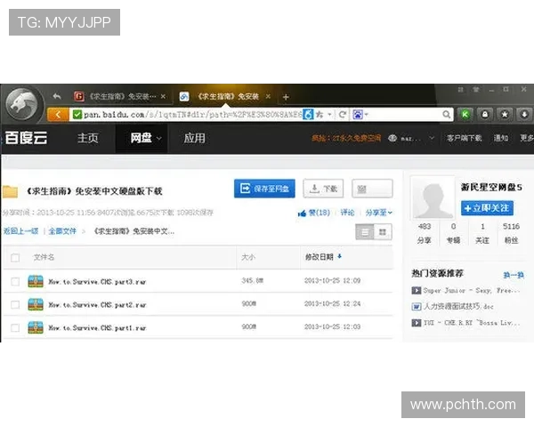Screen dimensions: 534x427
Task: Click the green security shield icon in address bar
Action: (x=77, y=115)
